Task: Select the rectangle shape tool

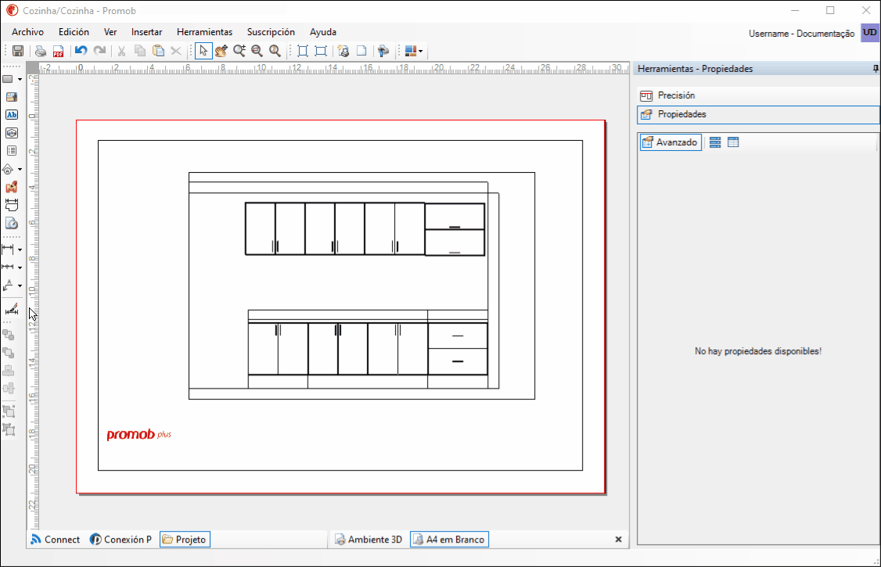Action: tap(8, 79)
